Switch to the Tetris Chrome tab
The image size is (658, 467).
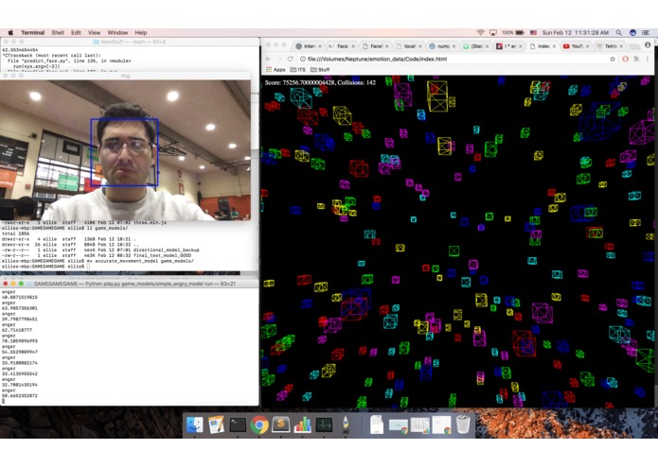610,46
